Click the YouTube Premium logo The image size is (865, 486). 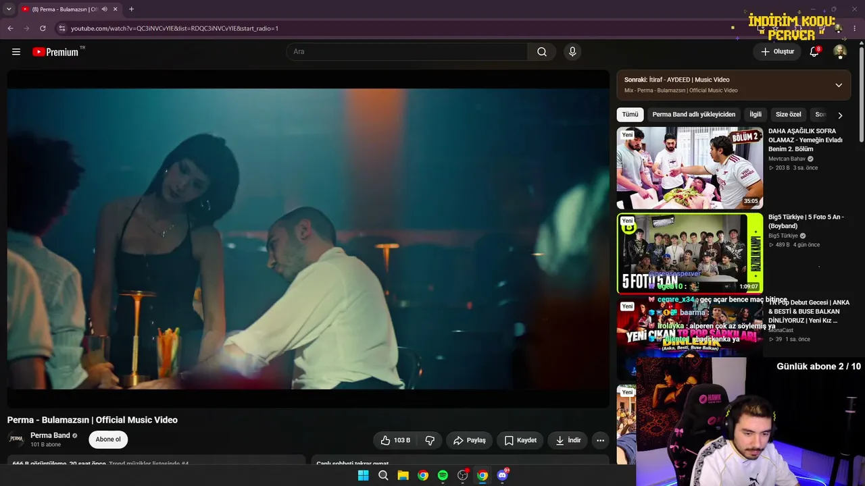pyautogui.click(x=55, y=52)
